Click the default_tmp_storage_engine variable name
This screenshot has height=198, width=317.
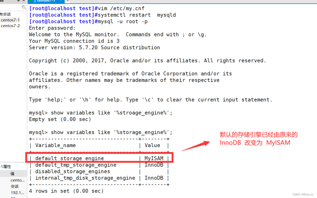(76, 165)
